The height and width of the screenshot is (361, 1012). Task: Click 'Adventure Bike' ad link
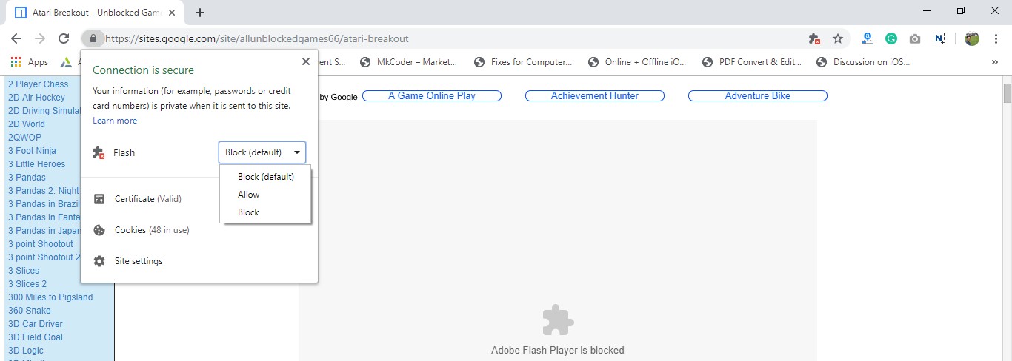[758, 96]
